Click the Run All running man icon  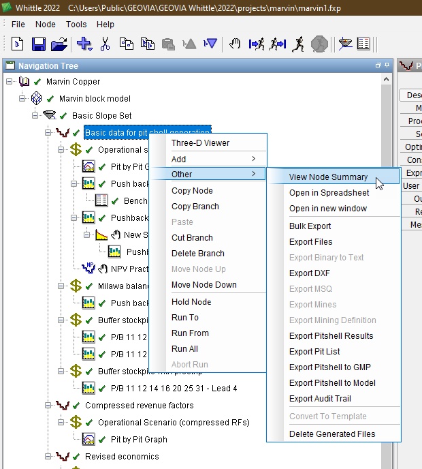click(298, 44)
